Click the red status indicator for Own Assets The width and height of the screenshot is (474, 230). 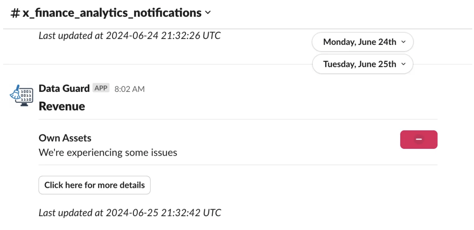(x=418, y=139)
